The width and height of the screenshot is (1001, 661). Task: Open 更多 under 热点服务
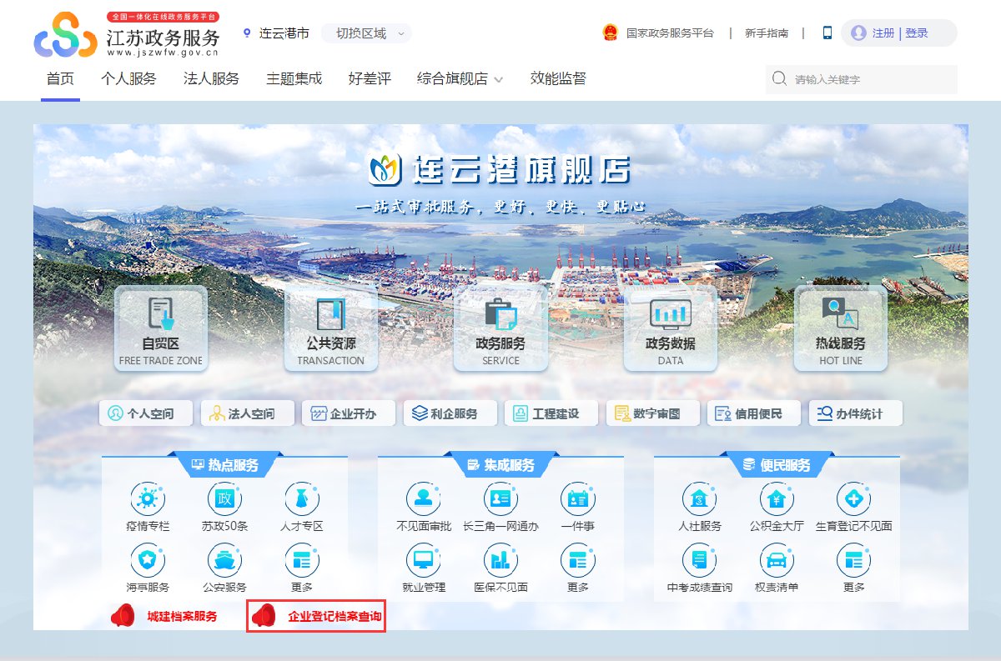point(302,559)
